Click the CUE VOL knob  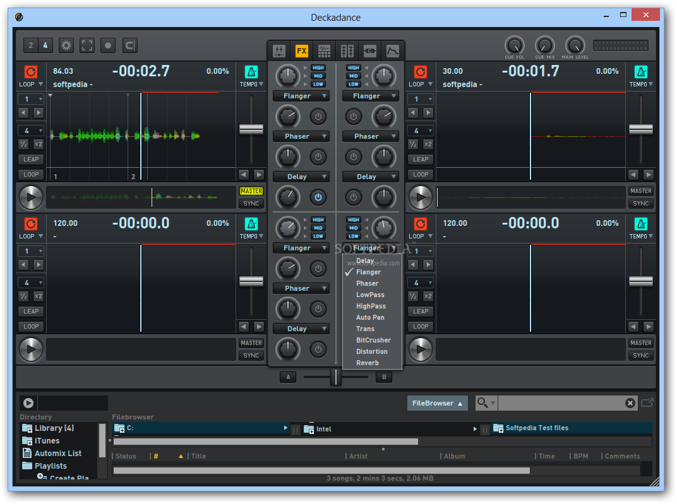[x=515, y=45]
